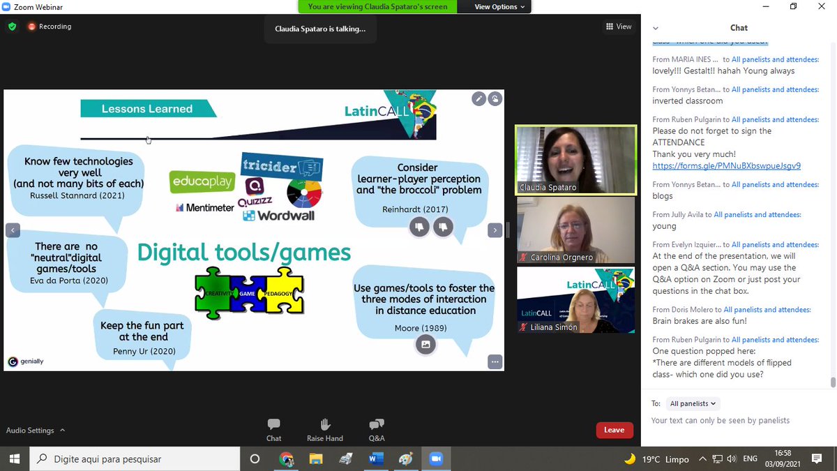This screenshot has height=471, width=837.
Task: Click the viewing Claudia Spataro's screen banner
Action: pyautogui.click(x=377, y=7)
